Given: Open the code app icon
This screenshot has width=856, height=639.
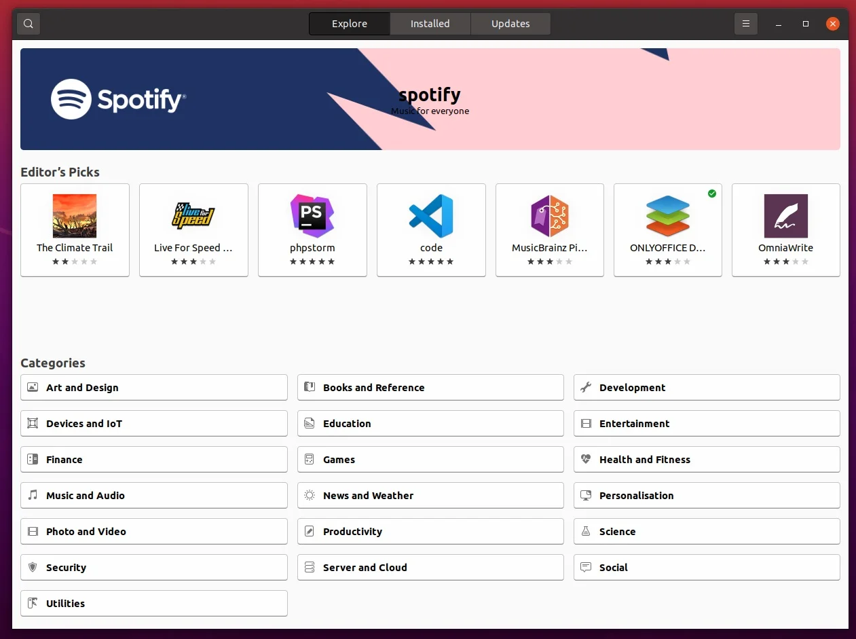Looking at the screenshot, I should click(431, 216).
